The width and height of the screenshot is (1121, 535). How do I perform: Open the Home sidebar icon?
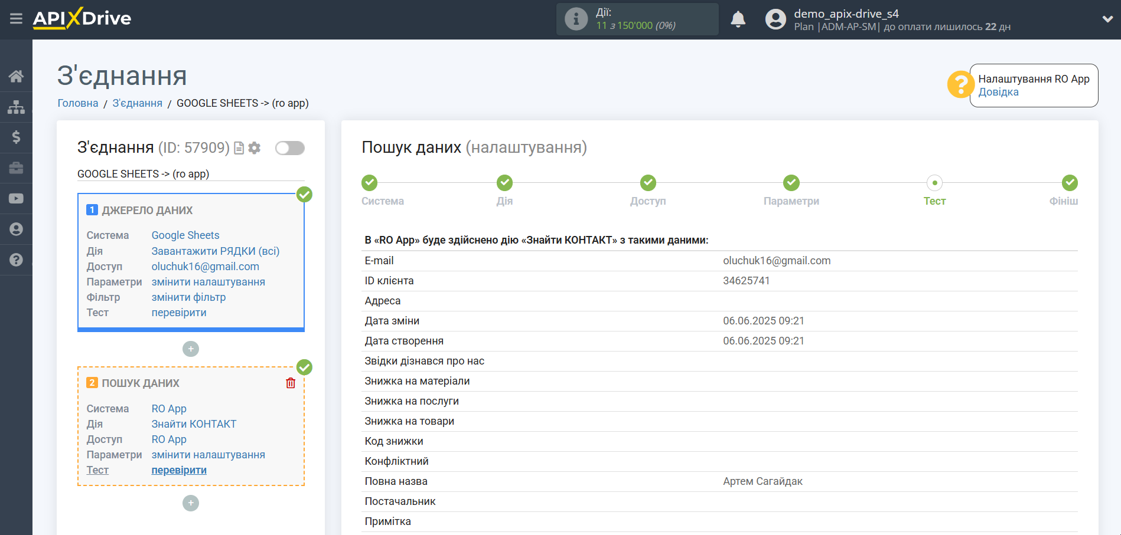tap(16, 76)
